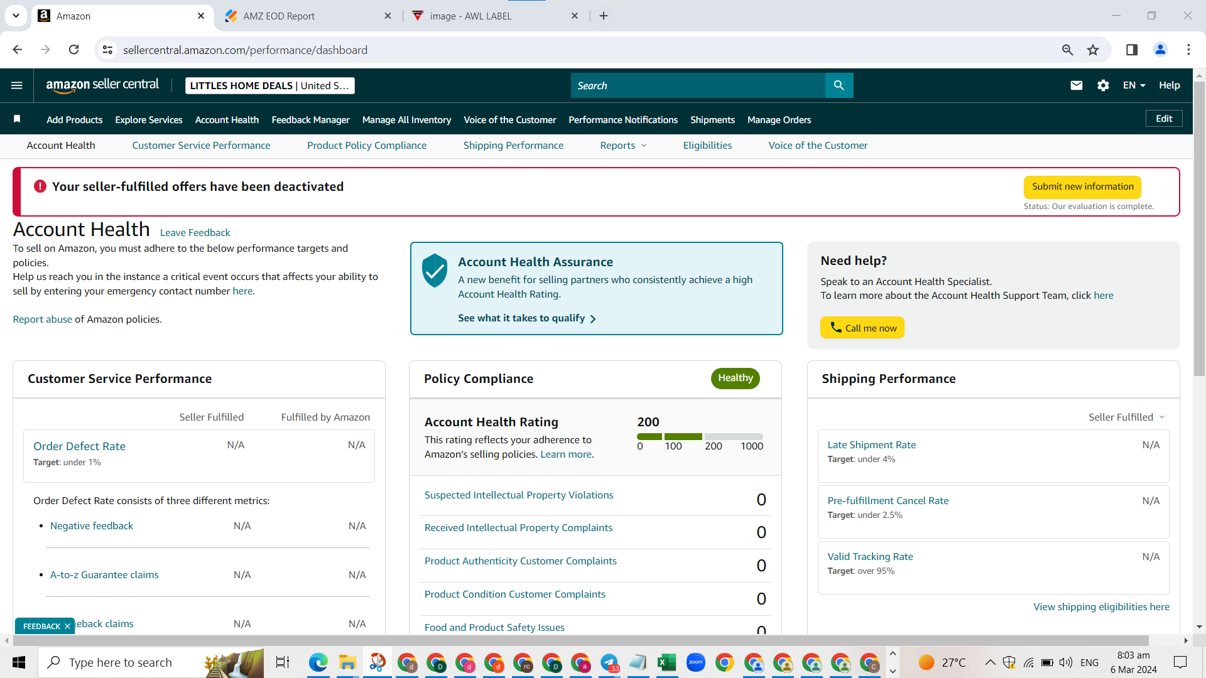The height and width of the screenshot is (678, 1206).
Task: Close the FEEDBACK widget with its X
Action: (67, 626)
